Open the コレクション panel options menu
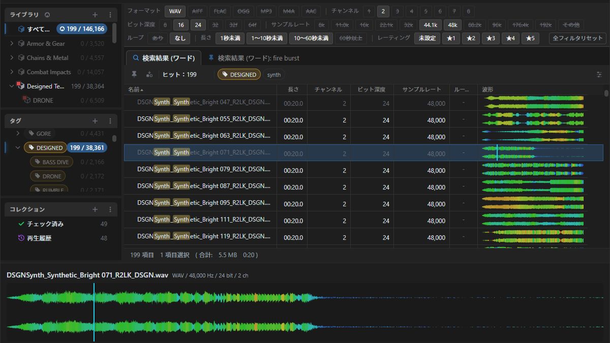This screenshot has height=343, width=610. (110, 209)
